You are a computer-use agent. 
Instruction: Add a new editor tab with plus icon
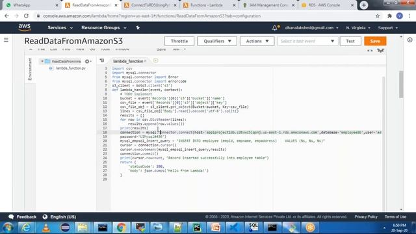pyautogui.click(x=155, y=60)
